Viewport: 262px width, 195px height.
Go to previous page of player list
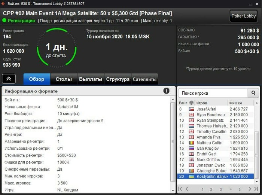pos(187,189)
